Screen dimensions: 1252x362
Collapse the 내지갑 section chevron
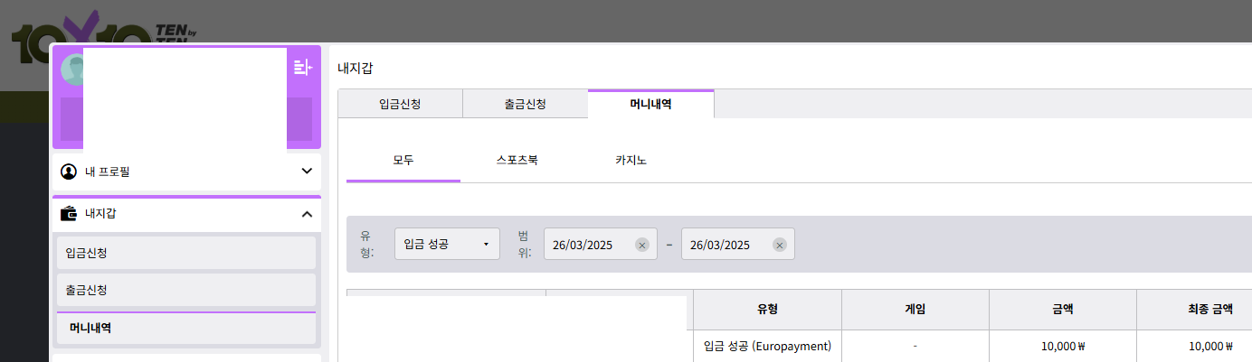[x=306, y=214]
